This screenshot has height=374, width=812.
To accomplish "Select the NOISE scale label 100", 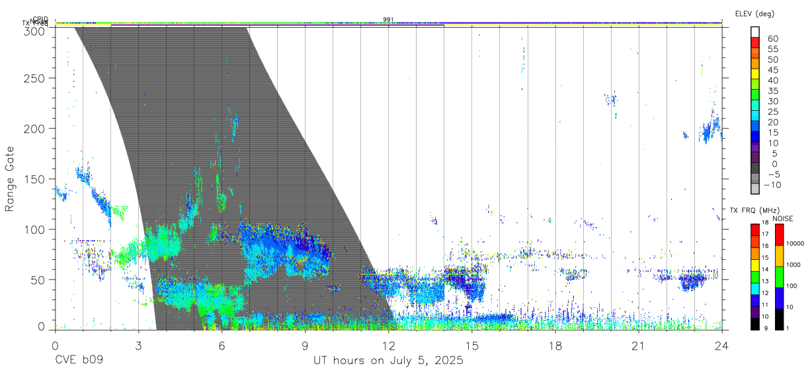I will coord(791,286).
